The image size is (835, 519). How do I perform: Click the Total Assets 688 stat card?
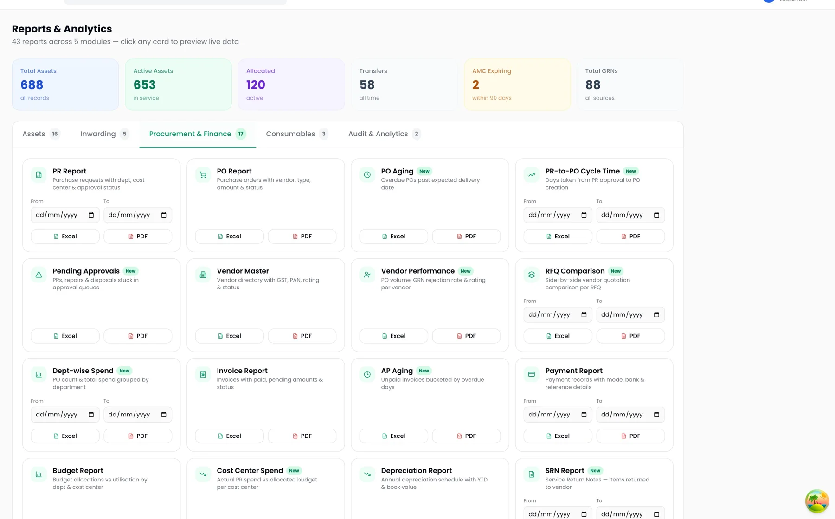pyautogui.click(x=65, y=84)
